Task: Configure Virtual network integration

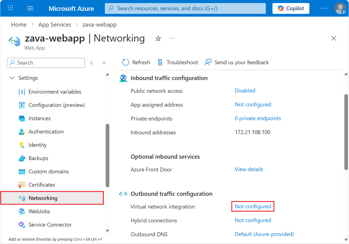Action: (x=253, y=206)
